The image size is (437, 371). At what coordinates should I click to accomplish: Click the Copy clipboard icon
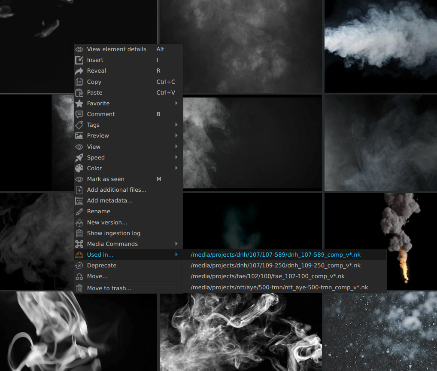(79, 82)
